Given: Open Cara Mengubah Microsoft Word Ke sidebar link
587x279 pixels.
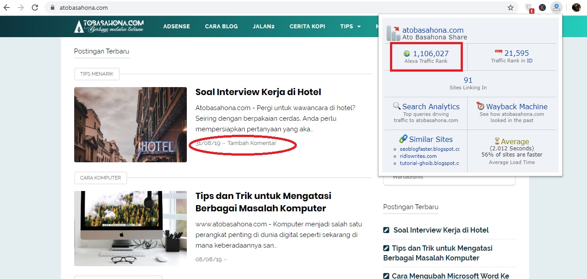Looking at the screenshot, I should [451, 276].
